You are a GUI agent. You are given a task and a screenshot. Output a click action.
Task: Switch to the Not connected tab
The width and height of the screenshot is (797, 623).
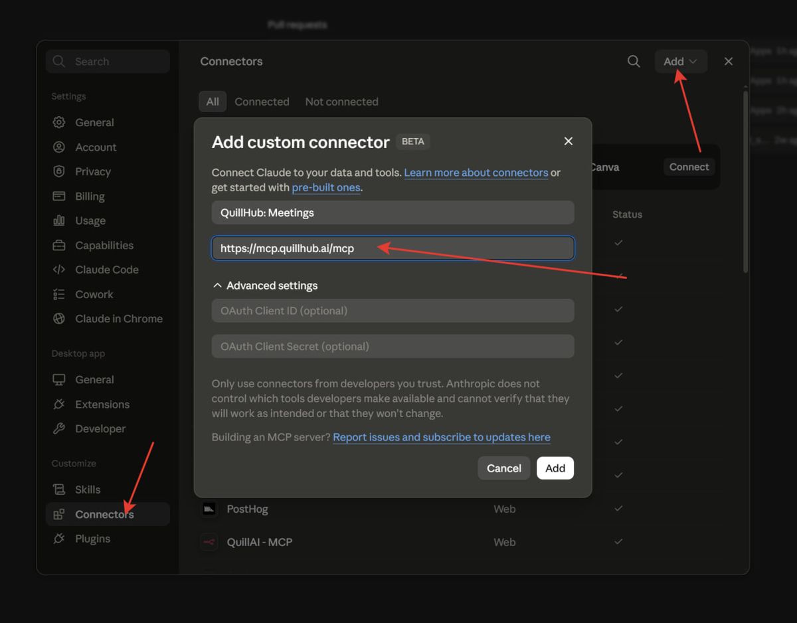click(x=341, y=102)
